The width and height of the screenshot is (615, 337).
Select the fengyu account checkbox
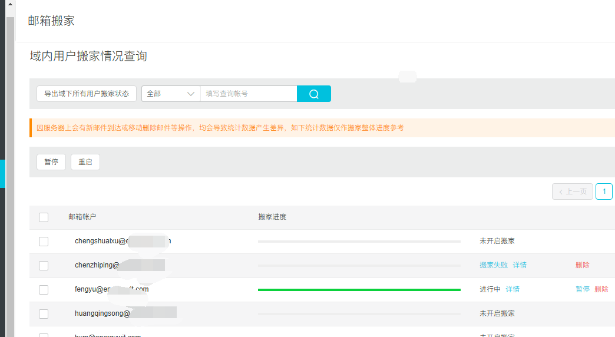(x=44, y=290)
